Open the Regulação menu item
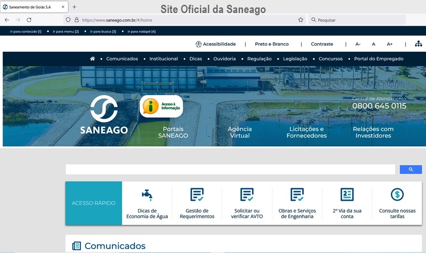This screenshot has height=253, width=426. pyautogui.click(x=260, y=59)
